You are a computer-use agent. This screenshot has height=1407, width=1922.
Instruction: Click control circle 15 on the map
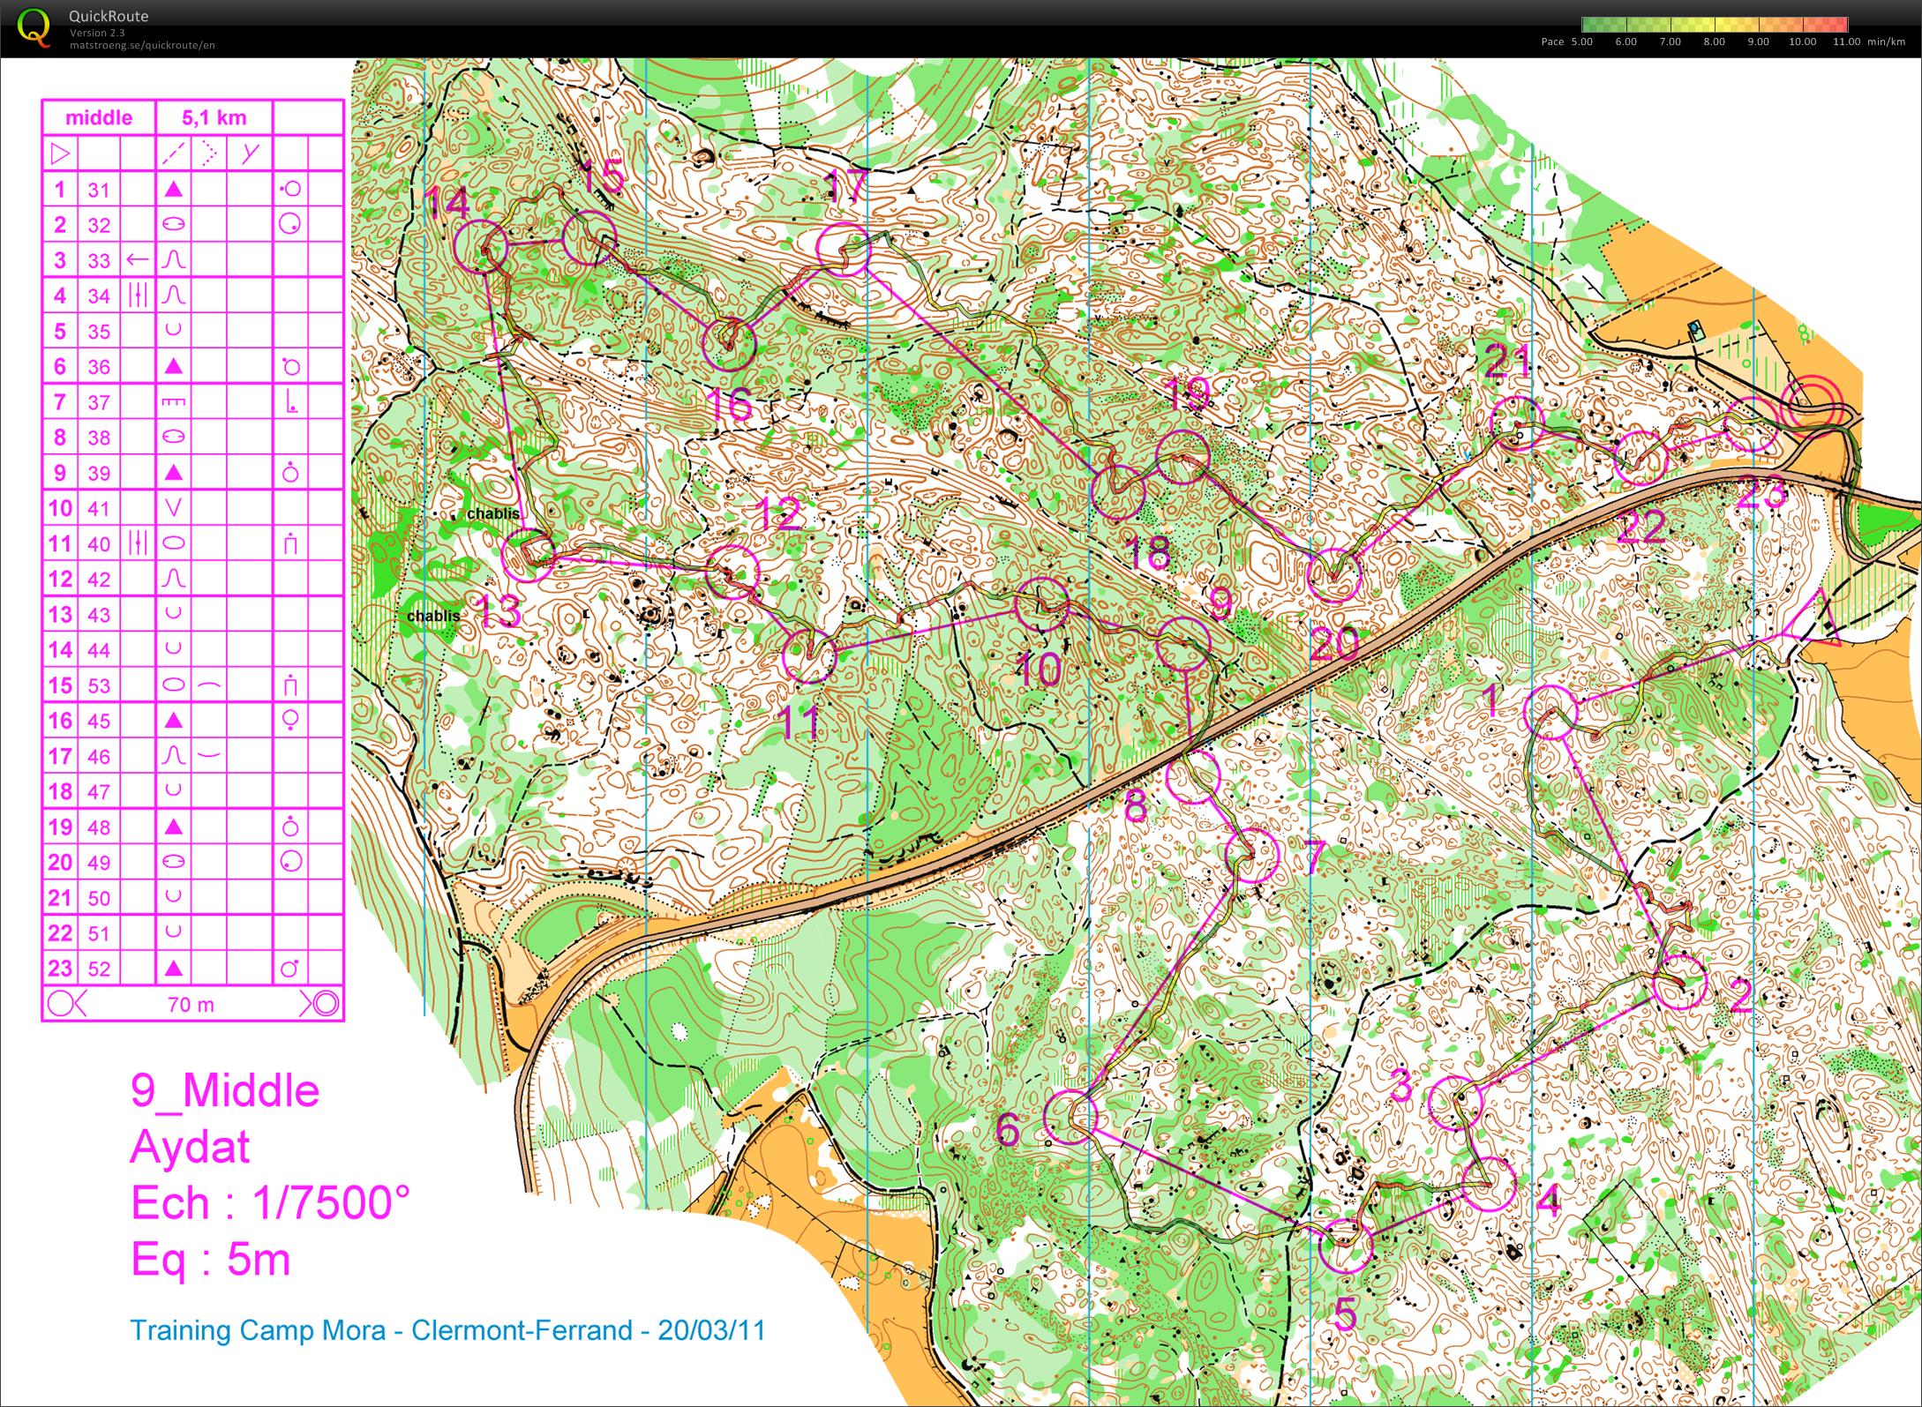[589, 238]
